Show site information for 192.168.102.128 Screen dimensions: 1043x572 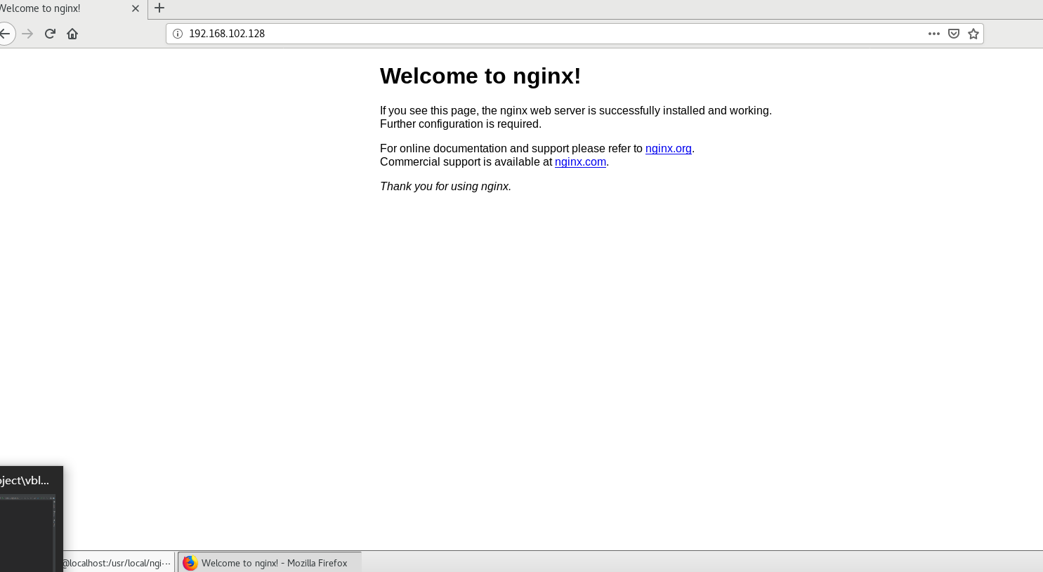tap(178, 34)
